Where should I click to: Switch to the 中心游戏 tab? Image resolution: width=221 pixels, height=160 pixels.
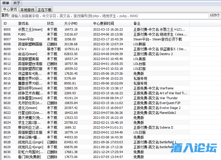point(10,10)
